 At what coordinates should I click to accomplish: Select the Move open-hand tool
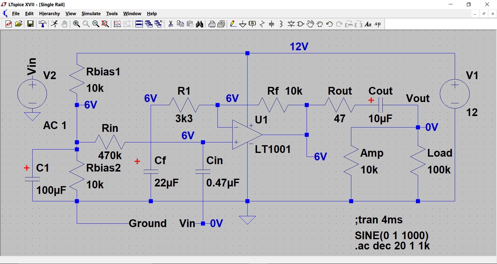click(310, 24)
